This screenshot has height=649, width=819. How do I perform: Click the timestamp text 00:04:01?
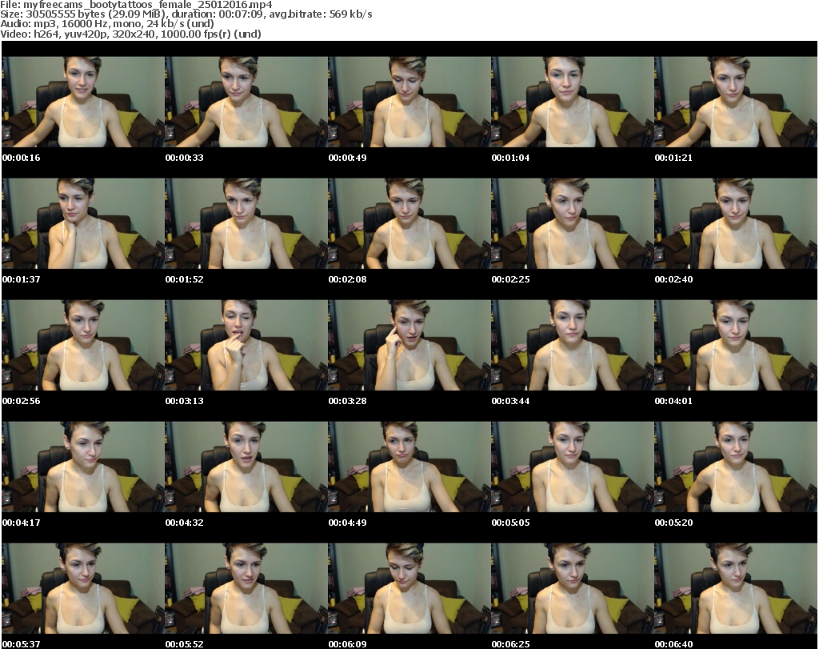coord(673,401)
